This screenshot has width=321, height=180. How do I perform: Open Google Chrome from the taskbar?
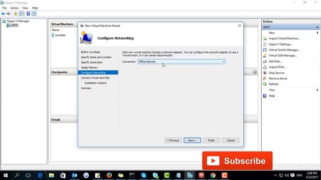pos(213,175)
